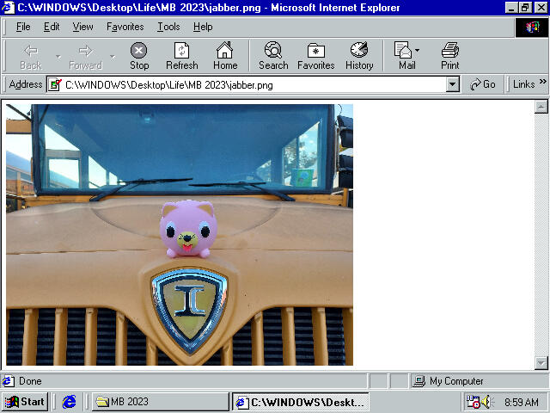Print the current page
550x413 pixels.
click(450, 51)
